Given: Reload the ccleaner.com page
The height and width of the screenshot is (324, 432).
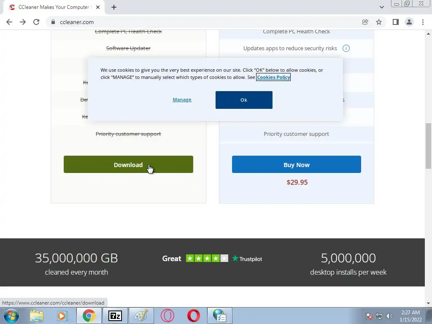Looking at the screenshot, I should point(36,22).
